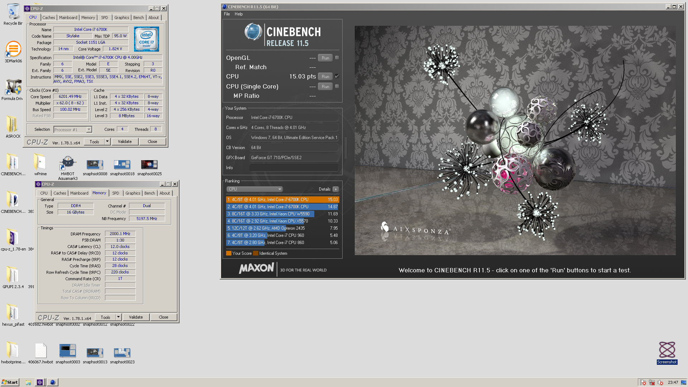Viewport: 688px width, 387px height.
Task: Open the snaphsot0008 image icon
Action: (x=95, y=164)
